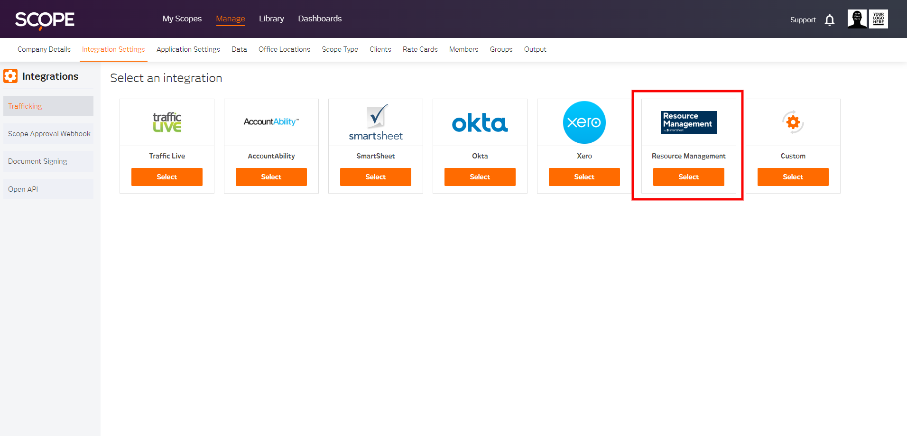Open the Office Locations tab
Viewport: 907px width, 436px height.
tap(284, 49)
